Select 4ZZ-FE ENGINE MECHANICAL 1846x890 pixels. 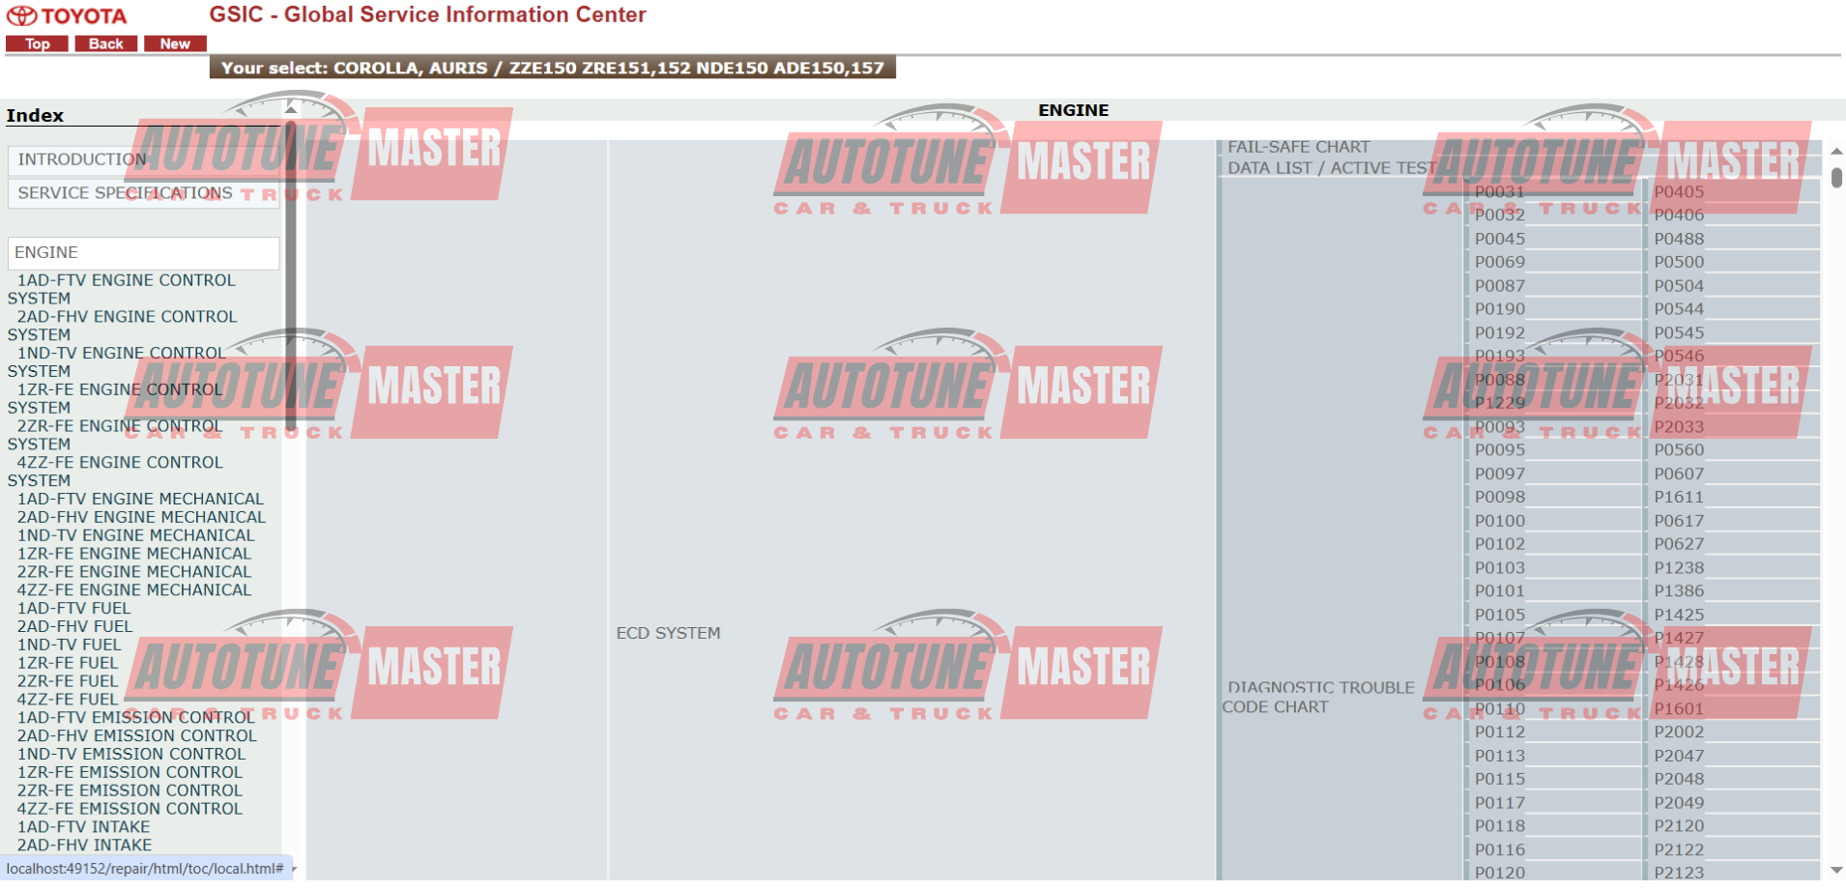134,590
